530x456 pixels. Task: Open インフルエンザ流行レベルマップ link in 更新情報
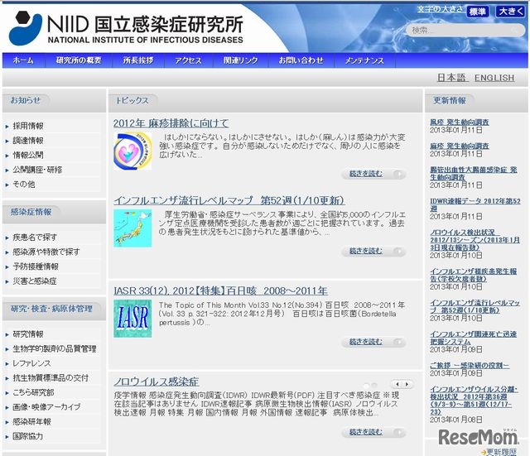[x=475, y=306]
